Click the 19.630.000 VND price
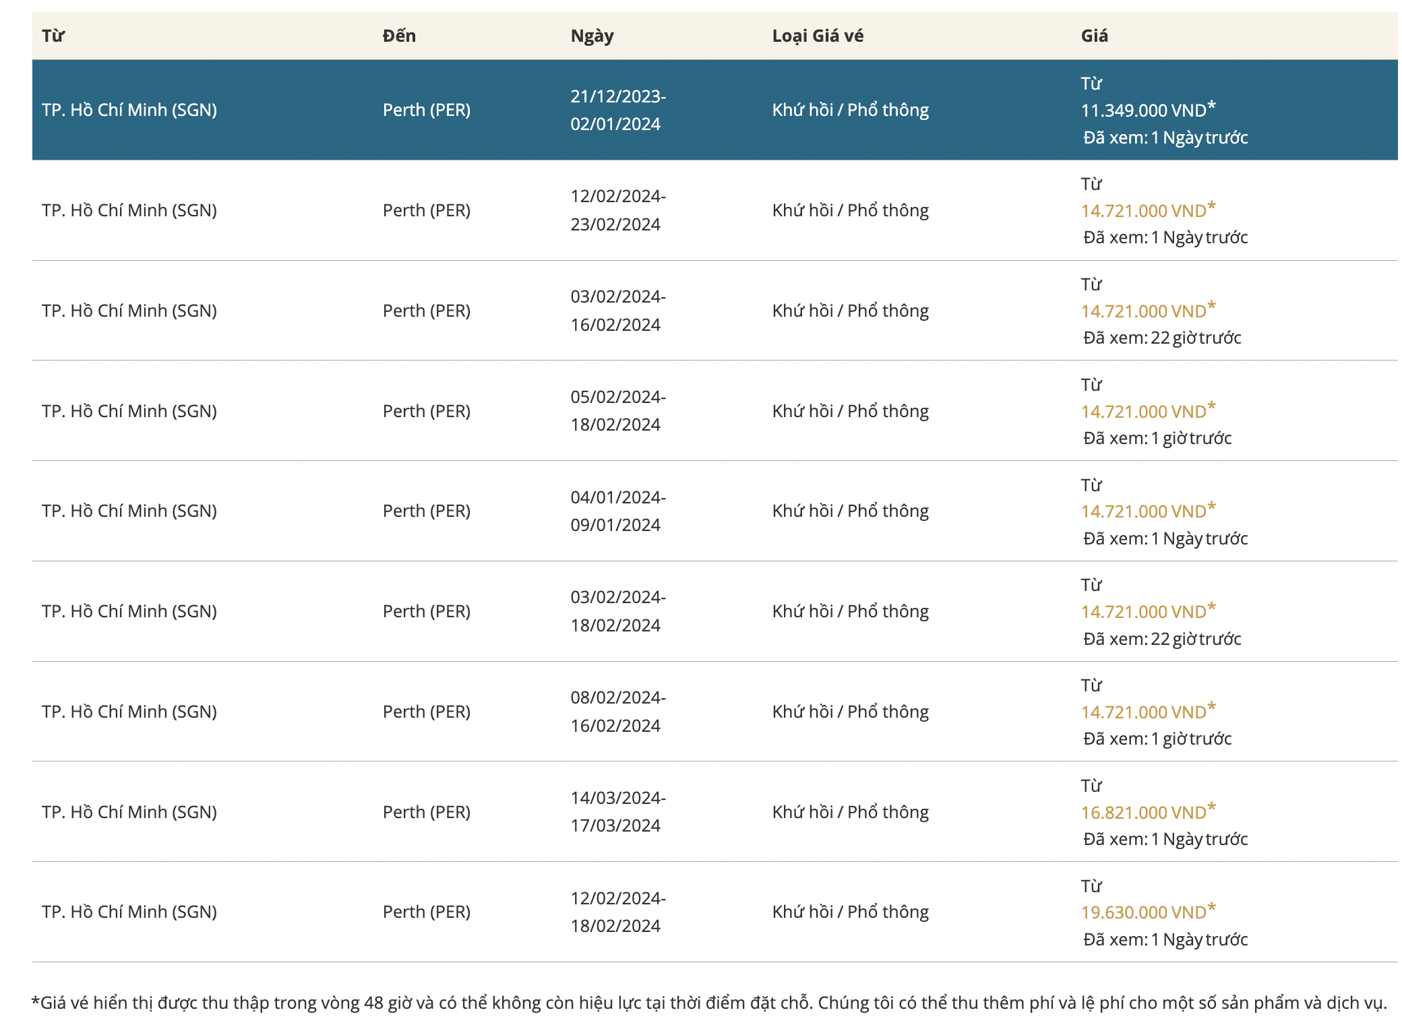 (x=1143, y=912)
